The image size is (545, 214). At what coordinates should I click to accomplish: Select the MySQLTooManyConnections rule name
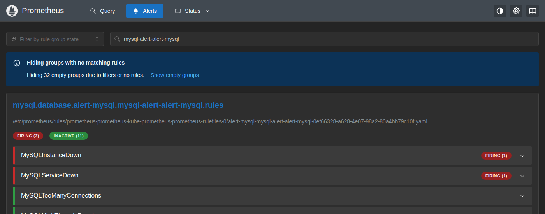(x=61, y=196)
